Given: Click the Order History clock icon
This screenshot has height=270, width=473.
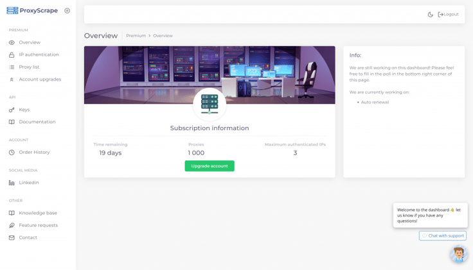Looking at the screenshot, I should (x=12, y=152).
